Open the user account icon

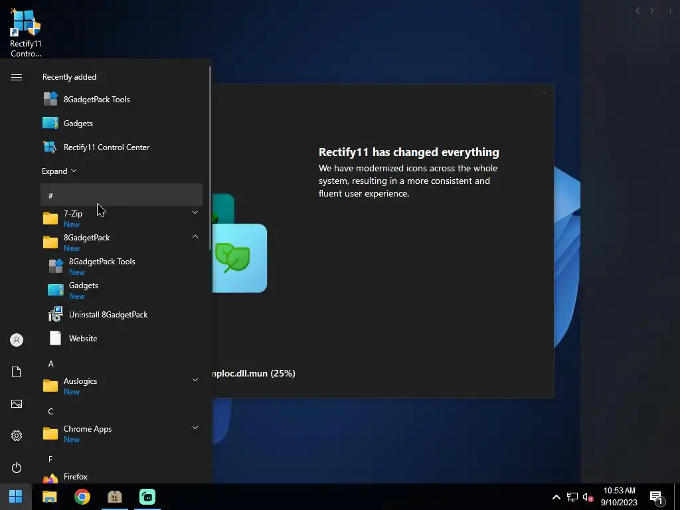tap(17, 340)
